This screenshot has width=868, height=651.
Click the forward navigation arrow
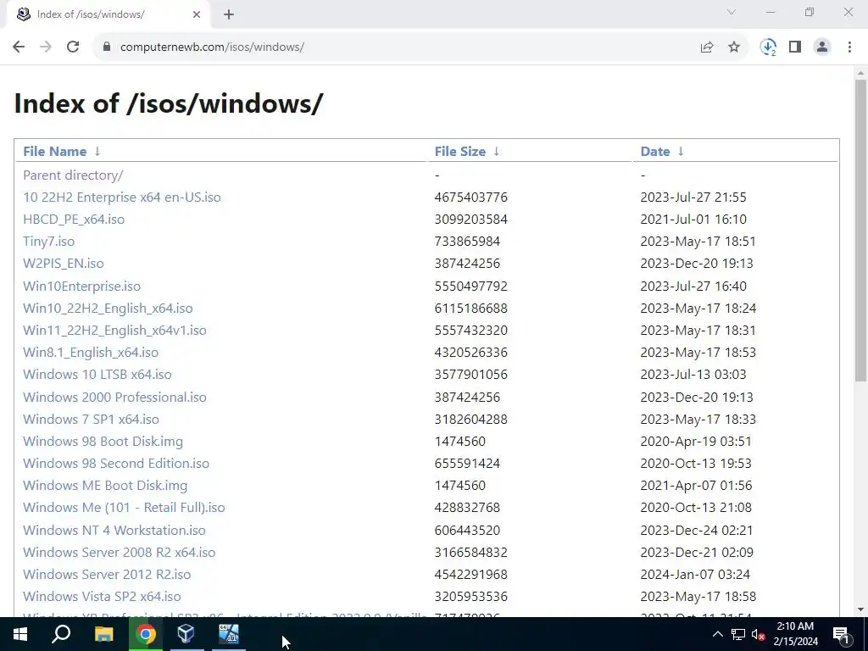pyautogui.click(x=46, y=47)
